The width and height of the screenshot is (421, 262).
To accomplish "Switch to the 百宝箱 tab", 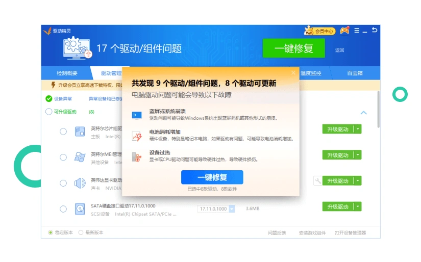I will click(355, 73).
